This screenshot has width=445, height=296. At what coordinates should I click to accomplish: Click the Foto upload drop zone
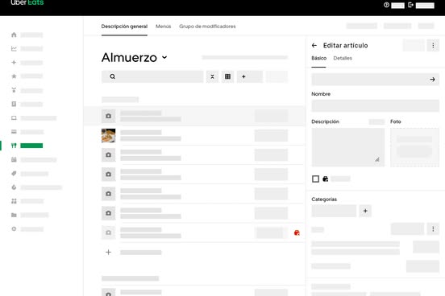414,147
